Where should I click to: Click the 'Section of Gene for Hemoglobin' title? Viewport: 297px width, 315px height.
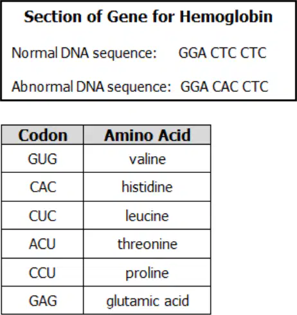(x=148, y=17)
